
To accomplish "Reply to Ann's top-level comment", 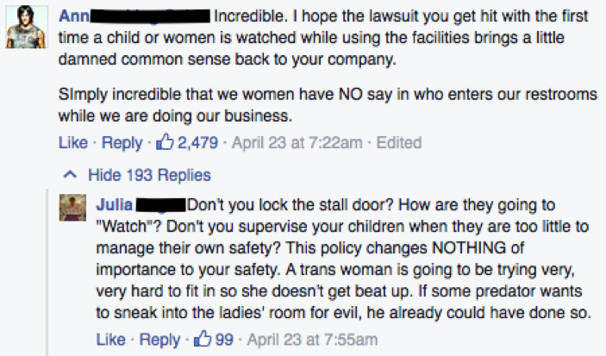I will pyautogui.click(x=122, y=142).
